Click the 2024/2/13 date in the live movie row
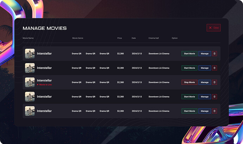 (137, 82)
